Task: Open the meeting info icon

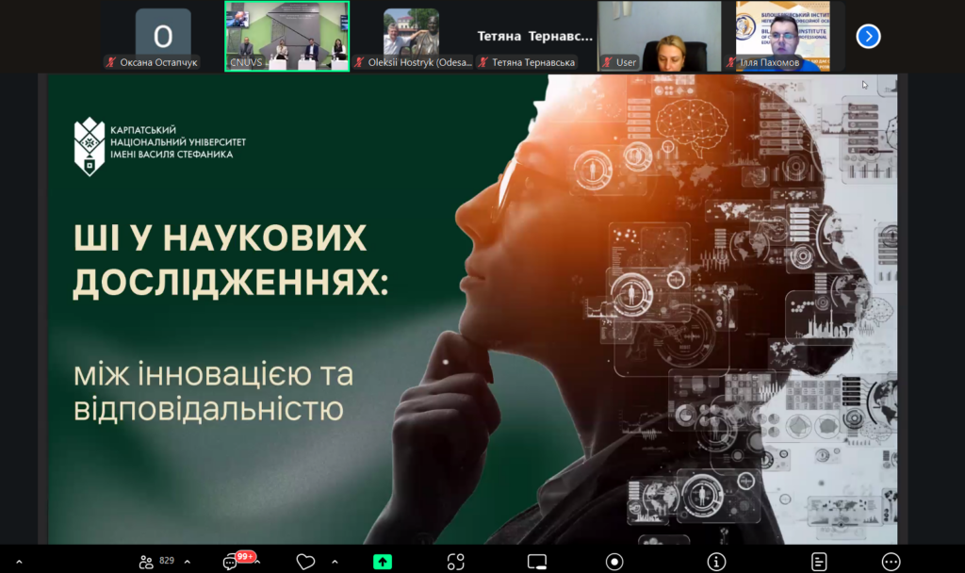Action: [717, 562]
